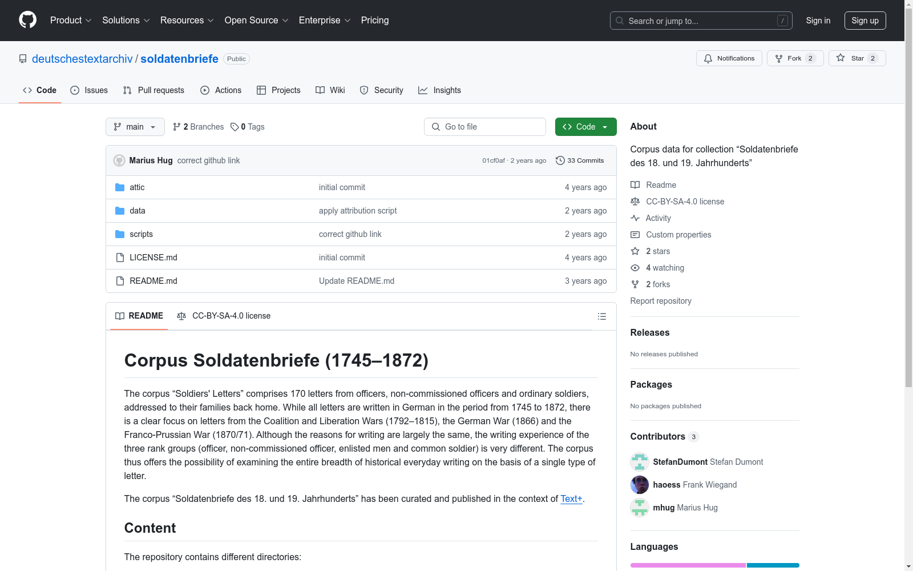Viewport: 913px width, 571px height.
Task: Open the README outline list icon
Action: tap(601, 316)
